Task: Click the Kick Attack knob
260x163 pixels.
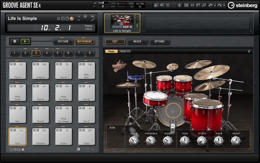Action: click(201, 141)
